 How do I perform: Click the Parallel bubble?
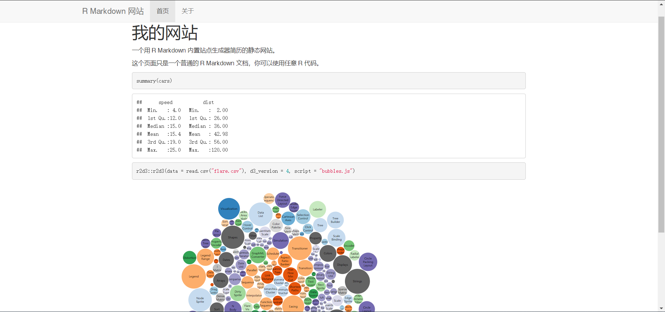coord(252,270)
